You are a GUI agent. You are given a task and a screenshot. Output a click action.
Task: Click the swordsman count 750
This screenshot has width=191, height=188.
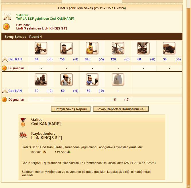tap(62, 59)
